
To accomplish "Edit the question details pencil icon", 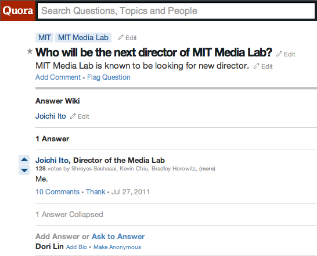I will 263,66.
